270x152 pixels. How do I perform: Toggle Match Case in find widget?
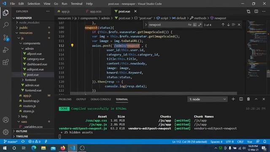(189, 25)
